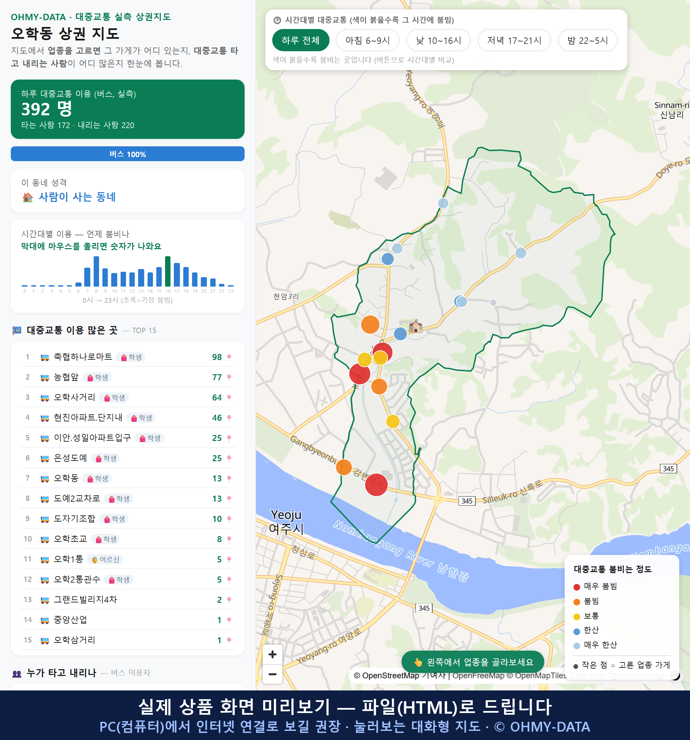Click the people icon by 누가 타고 내리나

(x=17, y=673)
